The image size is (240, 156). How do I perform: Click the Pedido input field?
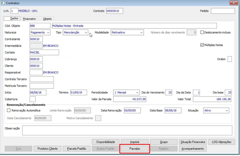tap(223, 11)
